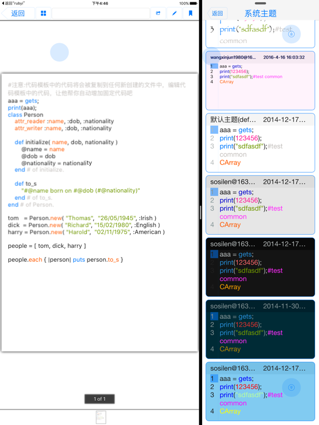
Task: Tap the share export icon
Action: [158, 13]
